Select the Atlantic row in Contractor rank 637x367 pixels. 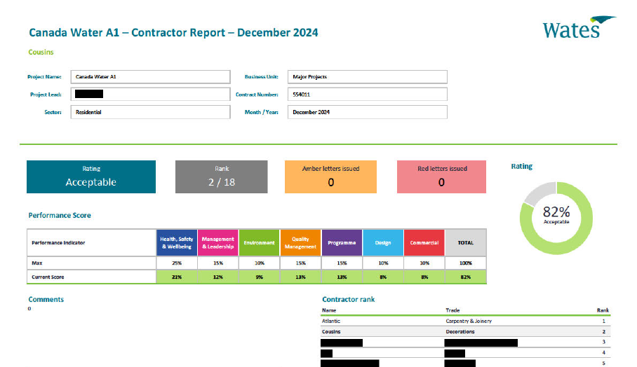[465, 321]
